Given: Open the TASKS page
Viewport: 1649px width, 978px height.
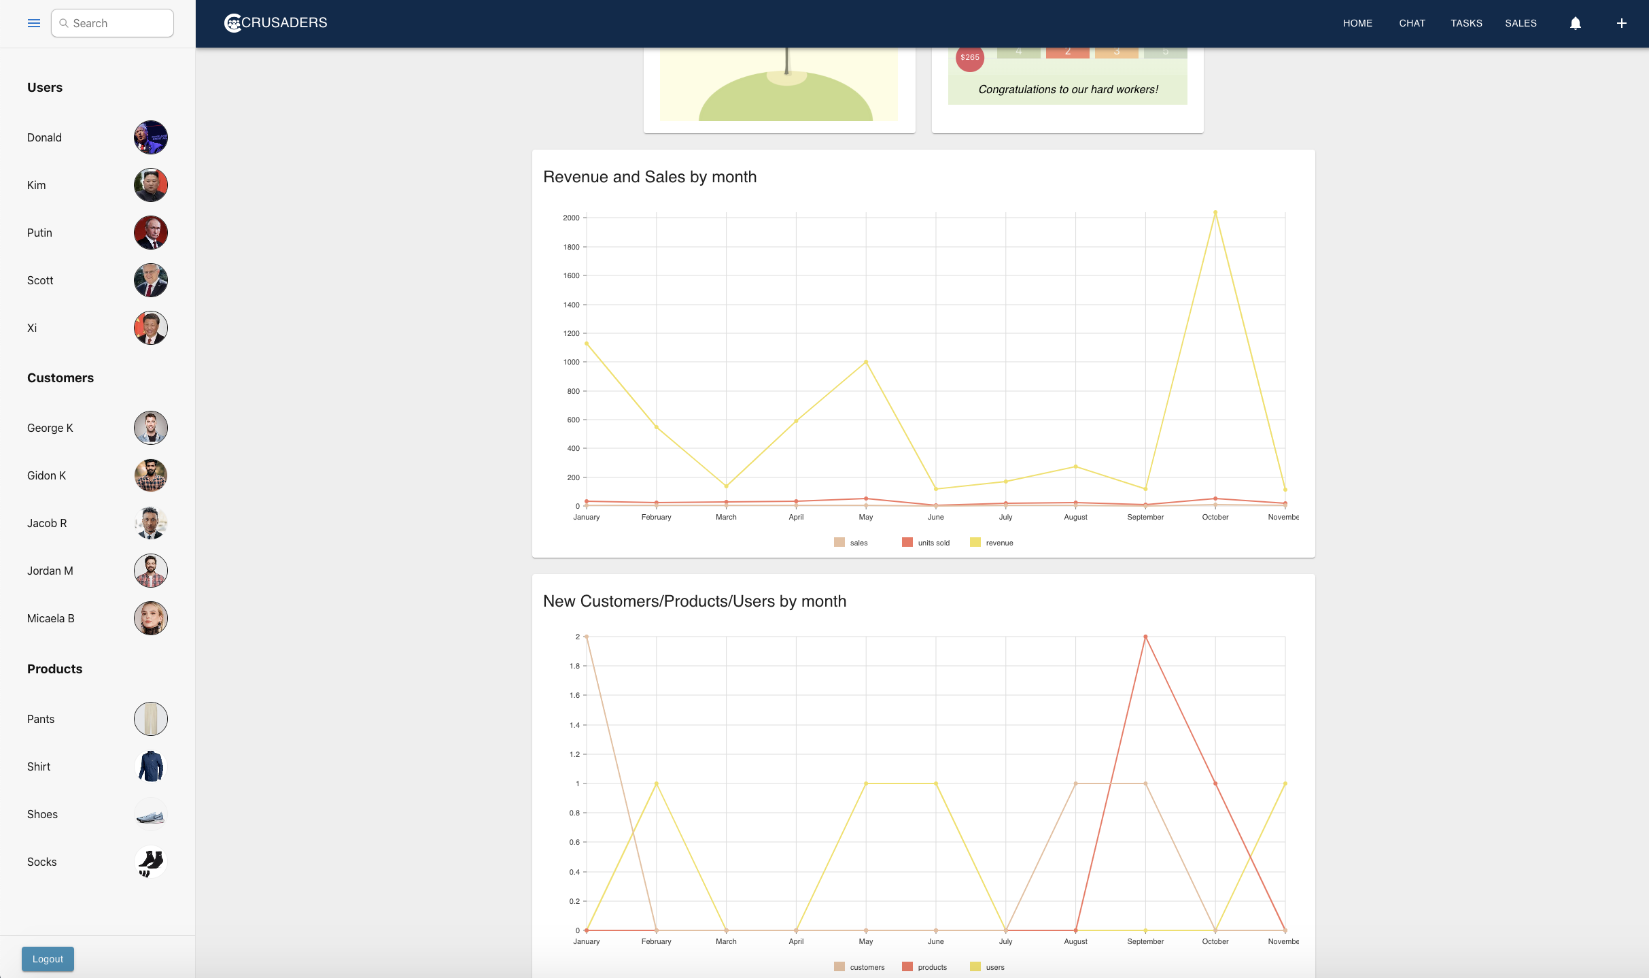Looking at the screenshot, I should [x=1466, y=23].
